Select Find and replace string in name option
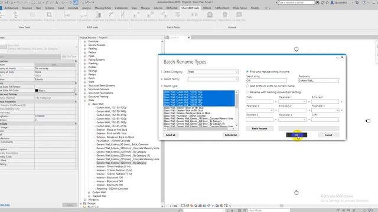 point(247,72)
